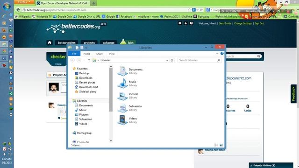Click the Explorer refresh icon

(x=172, y=60)
